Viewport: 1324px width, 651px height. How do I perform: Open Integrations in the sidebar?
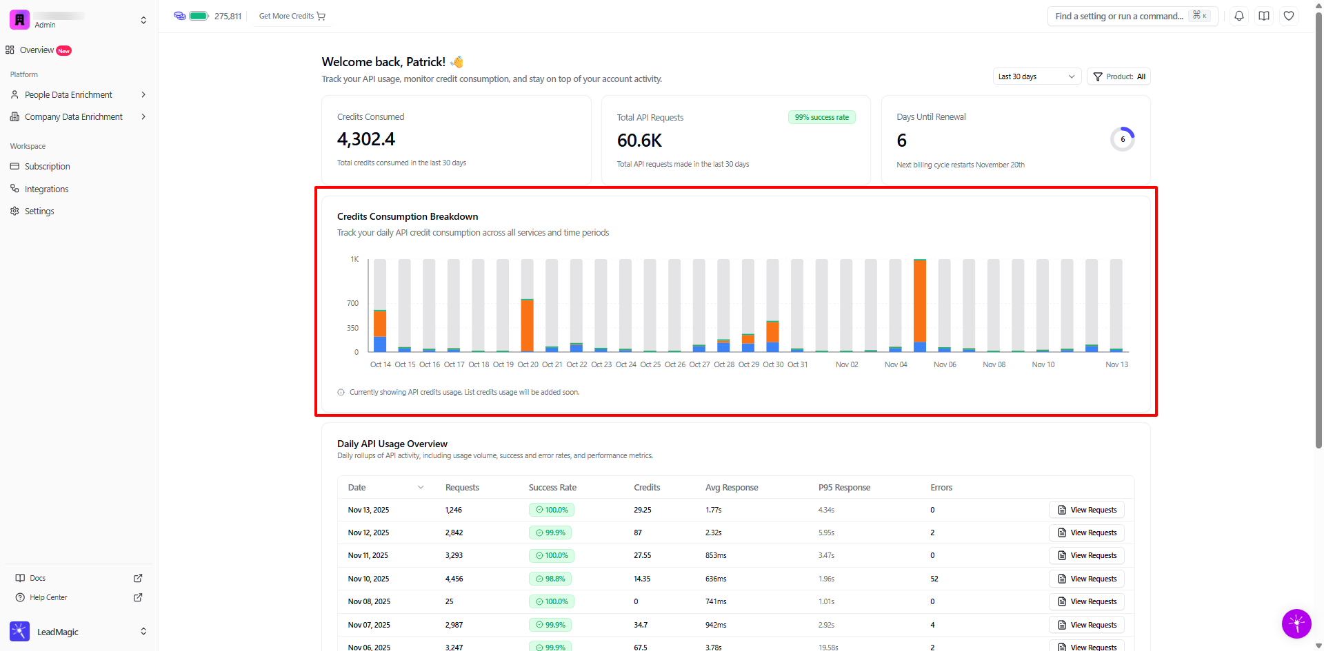pyautogui.click(x=46, y=189)
